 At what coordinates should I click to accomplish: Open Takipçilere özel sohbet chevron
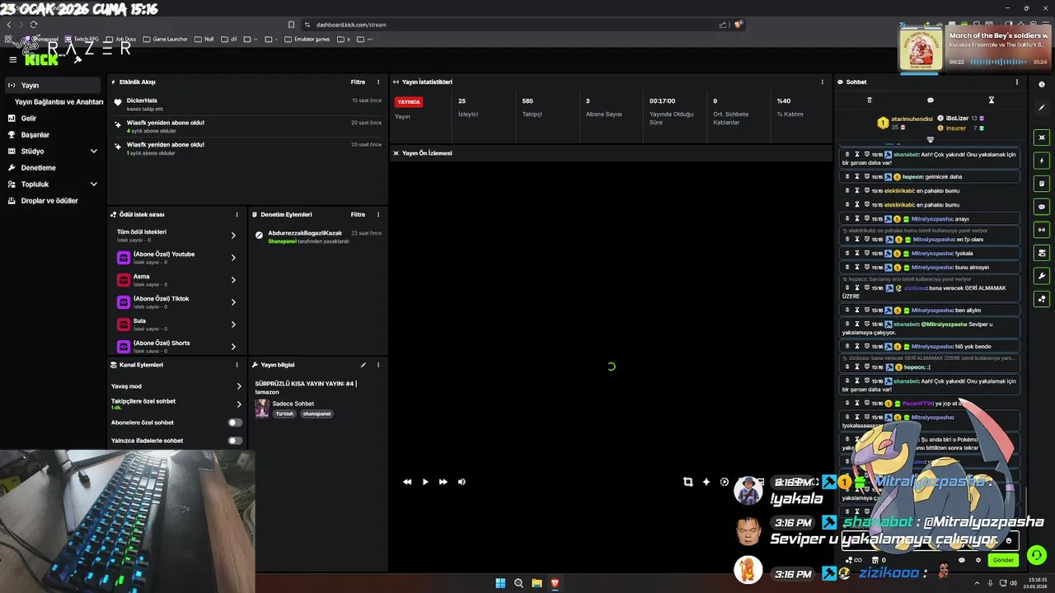pyautogui.click(x=239, y=404)
